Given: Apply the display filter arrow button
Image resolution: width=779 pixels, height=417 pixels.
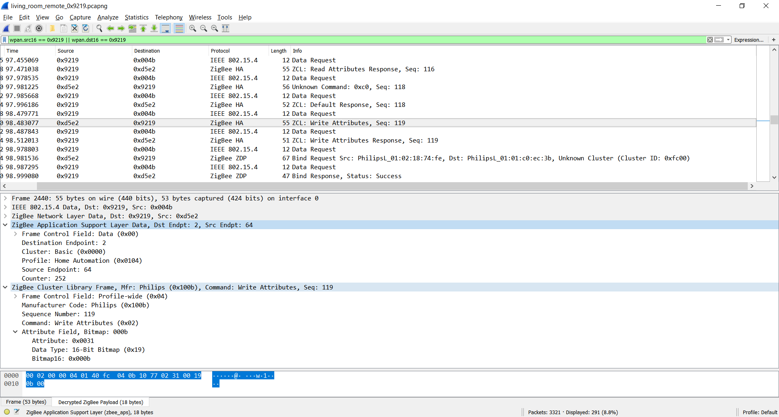Looking at the screenshot, I should click(x=719, y=40).
